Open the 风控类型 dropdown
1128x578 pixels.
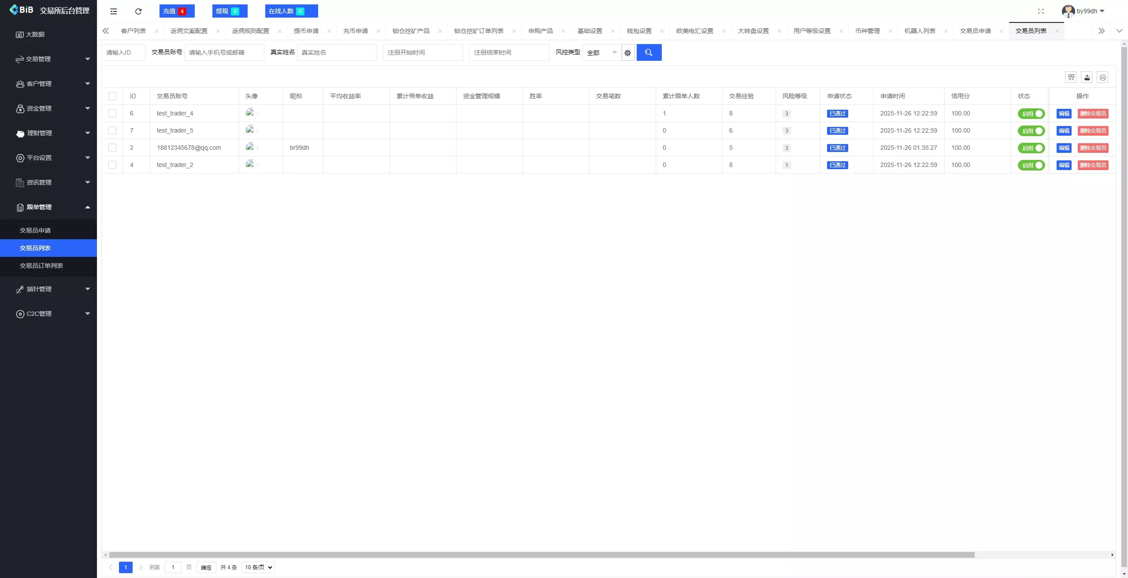coord(601,52)
